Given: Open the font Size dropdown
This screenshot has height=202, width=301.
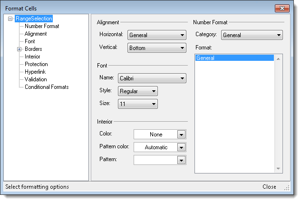Looking at the screenshot, I should (137, 104).
